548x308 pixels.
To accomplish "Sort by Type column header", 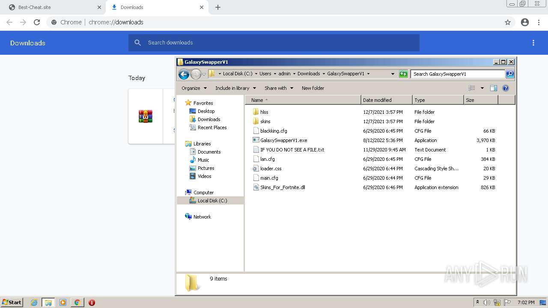I will pyautogui.click(x=438, y=100).
